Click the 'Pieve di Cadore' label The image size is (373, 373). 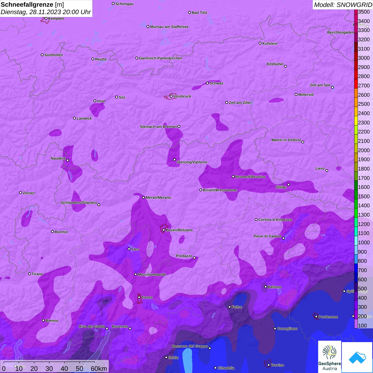click(x=267, y=236)
